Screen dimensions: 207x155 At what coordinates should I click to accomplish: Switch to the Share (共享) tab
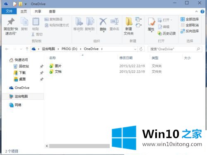(x=38, y=12)
